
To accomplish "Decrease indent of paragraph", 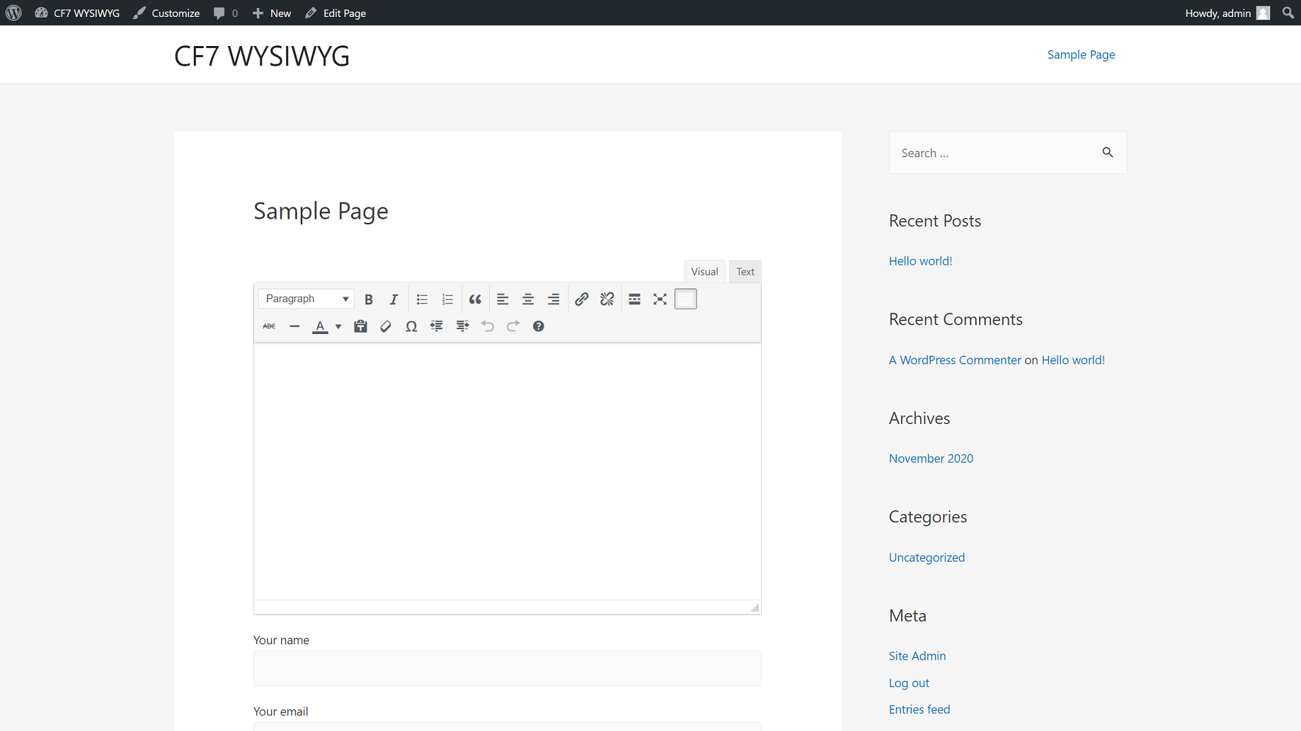I will (x=436, y=326).
